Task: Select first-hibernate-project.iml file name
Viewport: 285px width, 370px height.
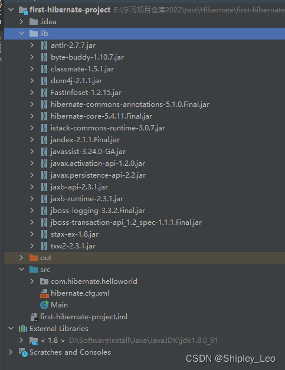Action: click(x=84, y=317)
